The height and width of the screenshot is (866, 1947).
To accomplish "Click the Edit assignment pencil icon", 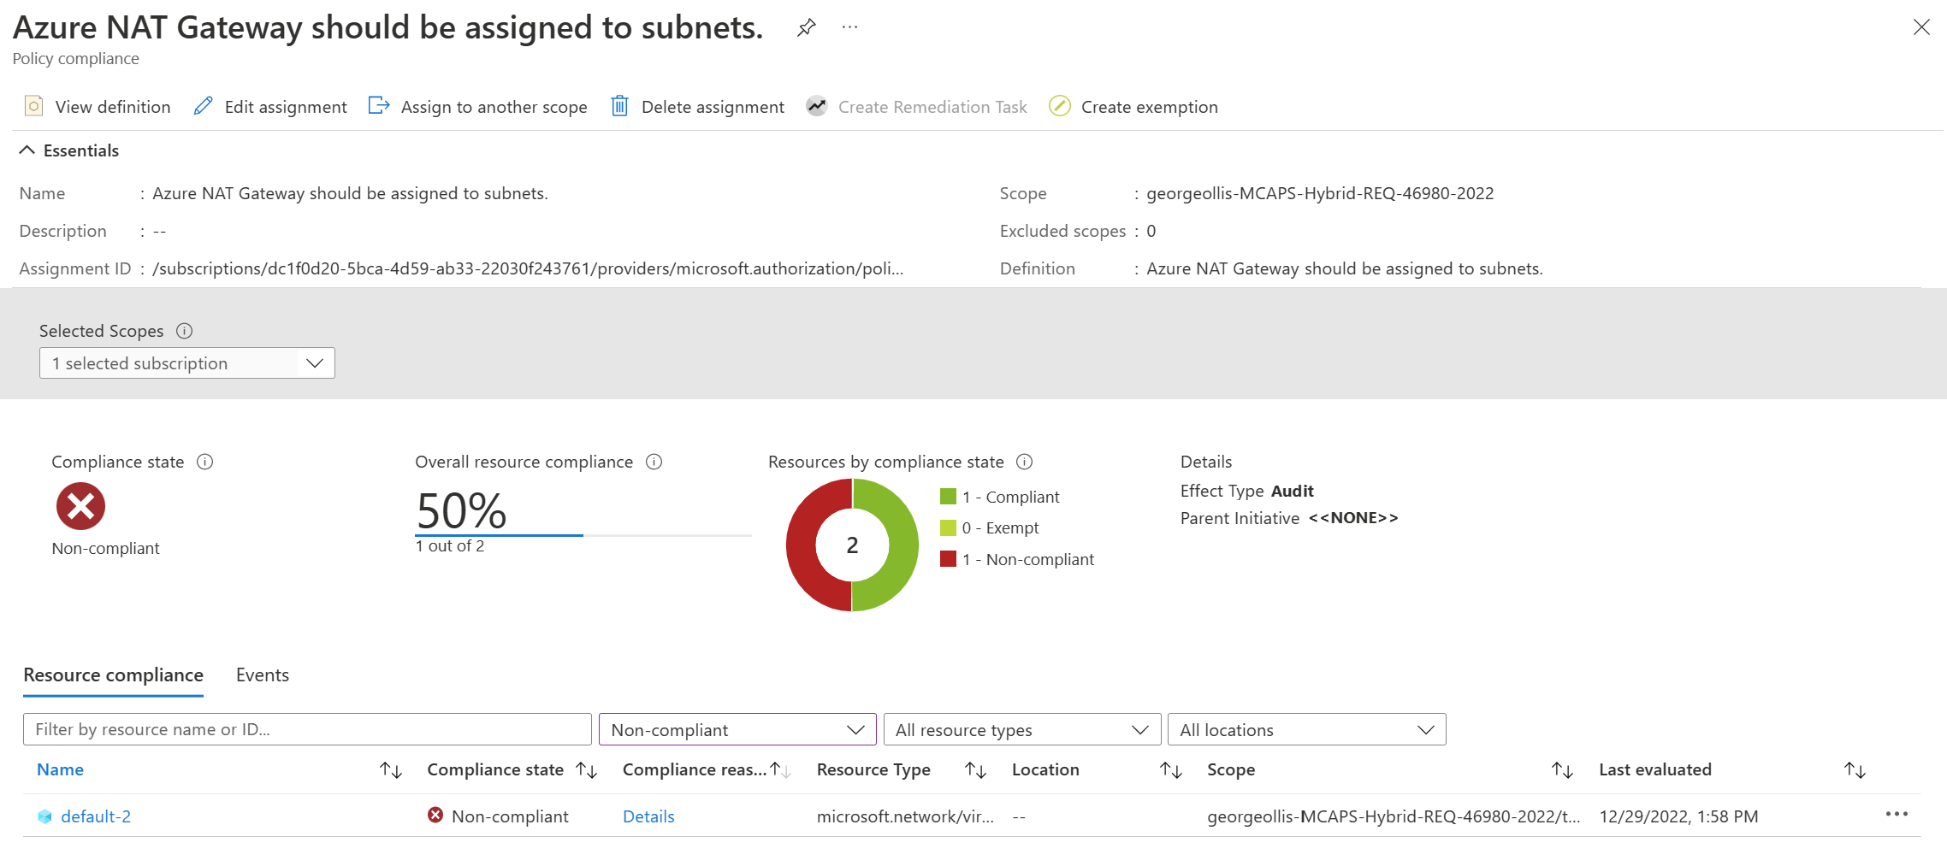I will click(x=203, y=106).
